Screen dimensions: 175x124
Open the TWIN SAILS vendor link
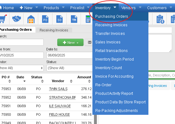point(58,89)
